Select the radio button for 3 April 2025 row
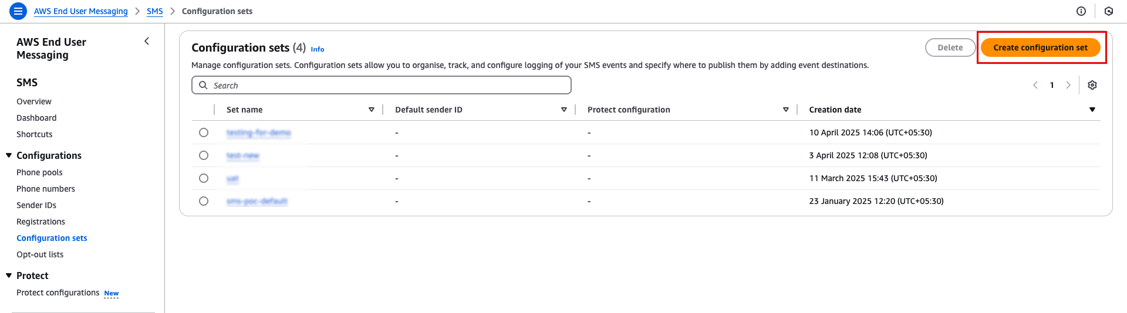The width and height of the screenshot is (1127, 313). [204, 155]
